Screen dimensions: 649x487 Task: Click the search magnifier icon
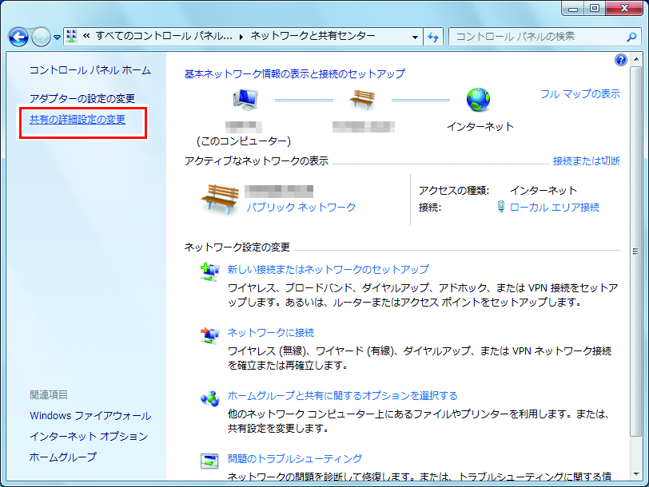coord(631,37)
